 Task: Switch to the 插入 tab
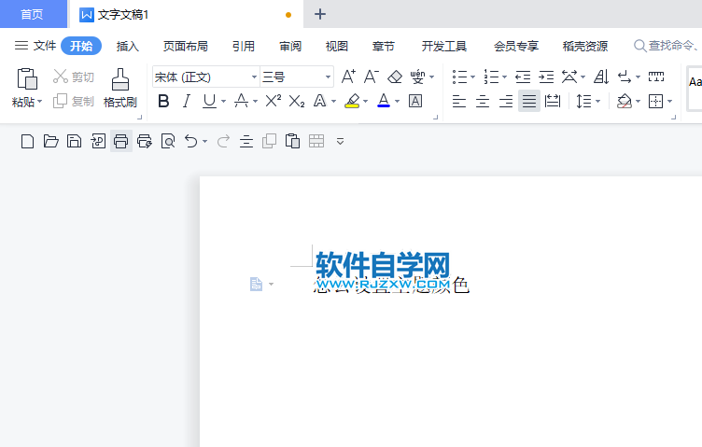[x=128, y=46]
